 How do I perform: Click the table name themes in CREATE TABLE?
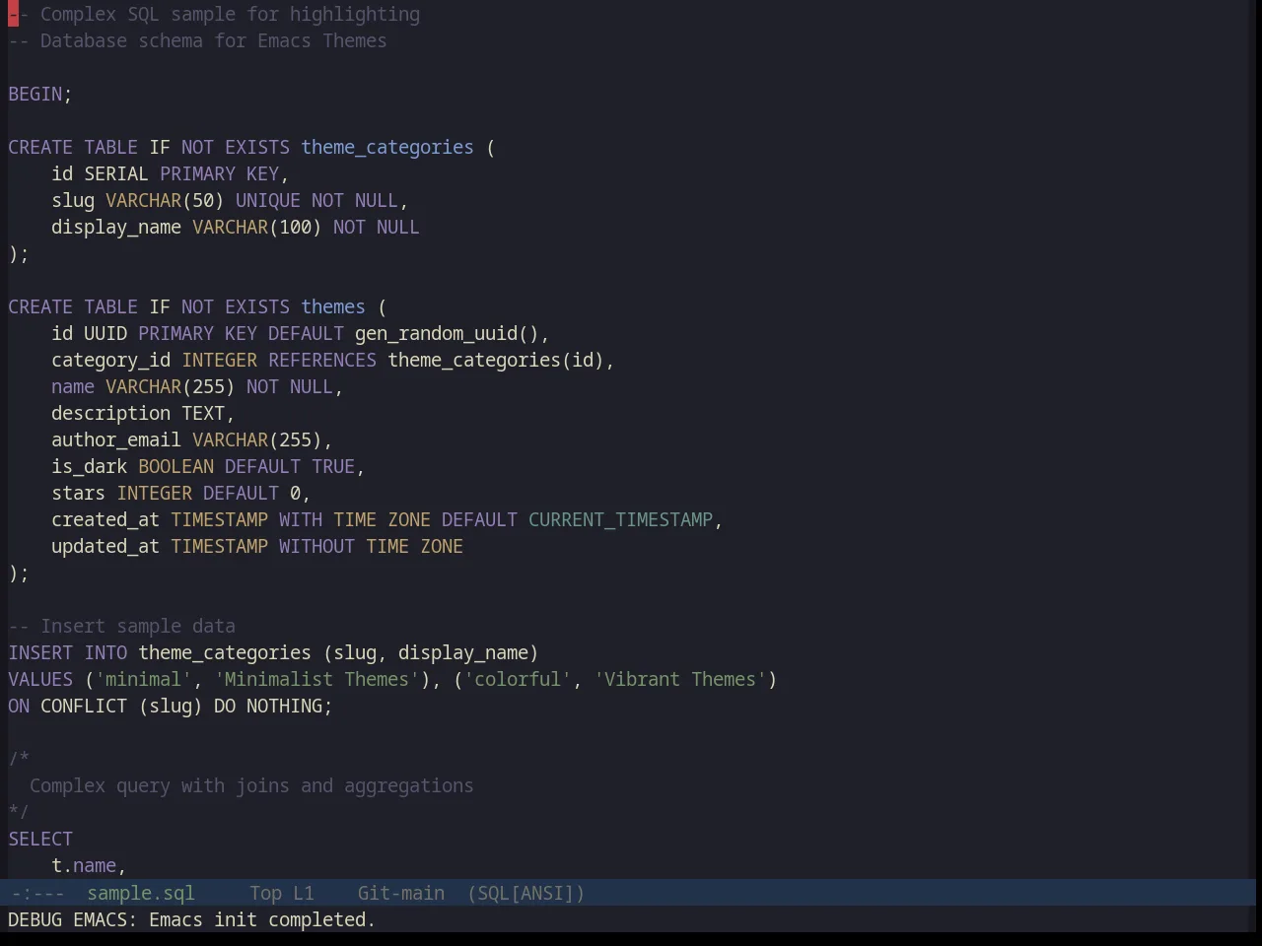333,306
